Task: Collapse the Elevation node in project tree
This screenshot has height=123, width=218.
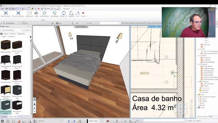Action: [199, 64]
